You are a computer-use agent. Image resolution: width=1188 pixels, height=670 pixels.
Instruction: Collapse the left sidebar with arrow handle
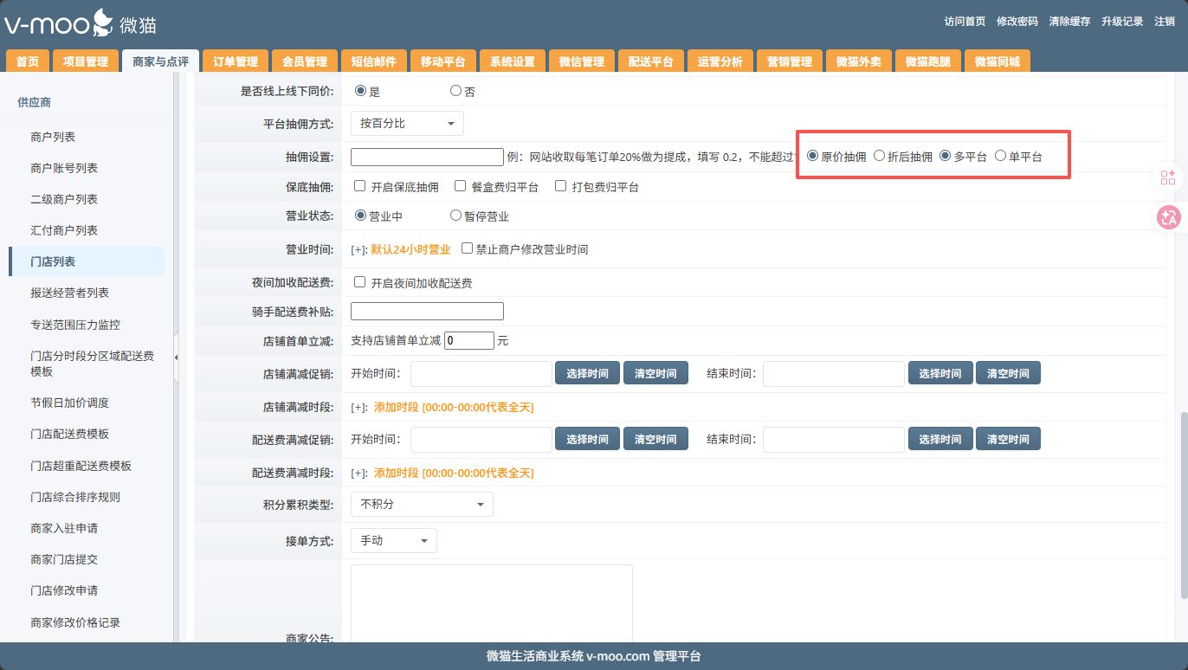[x=177, y=358]
